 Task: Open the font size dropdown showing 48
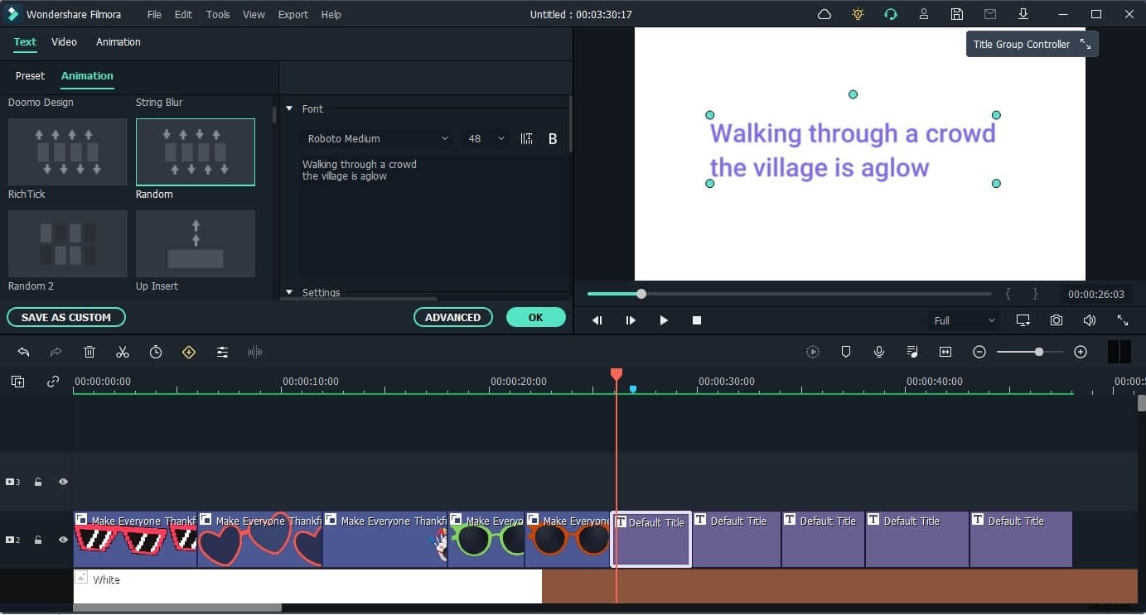485,138
